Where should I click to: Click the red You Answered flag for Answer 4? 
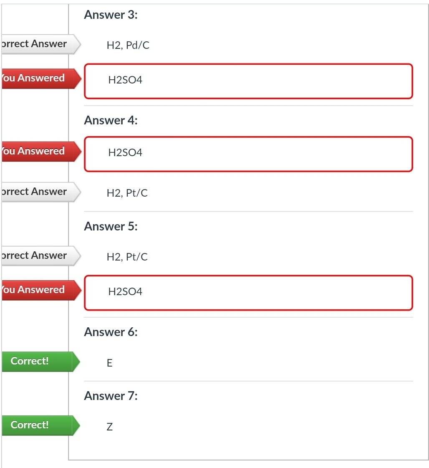tap(38, 151)
